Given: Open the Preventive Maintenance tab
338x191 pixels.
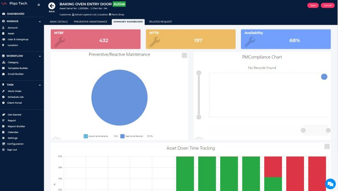Looking at the screenshot, I should [90, 22].
